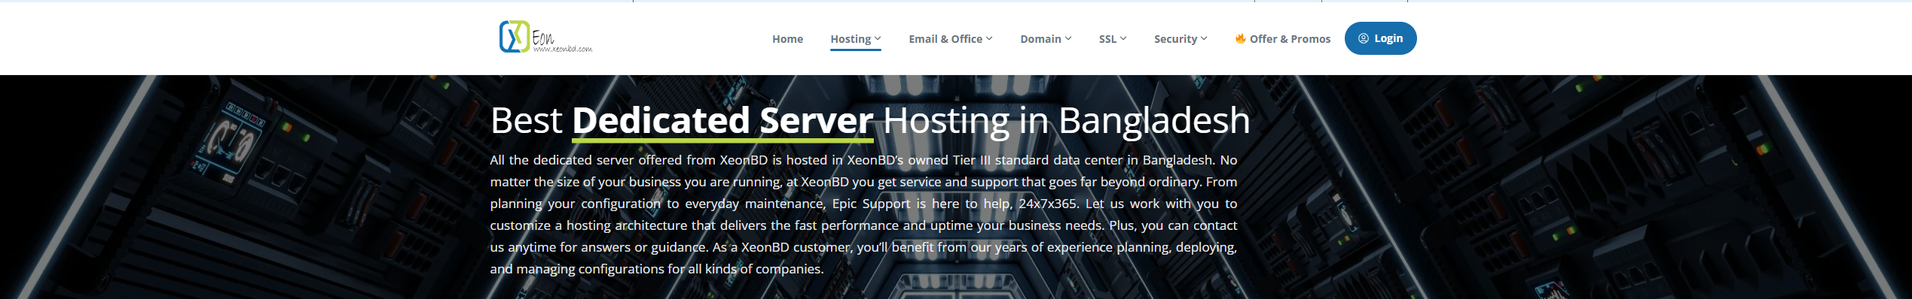1912x299 pixels.
Task: Click the paragraph line starting 'All the dedicated server'
Action: pyautogui.click(x=863, y=160)
